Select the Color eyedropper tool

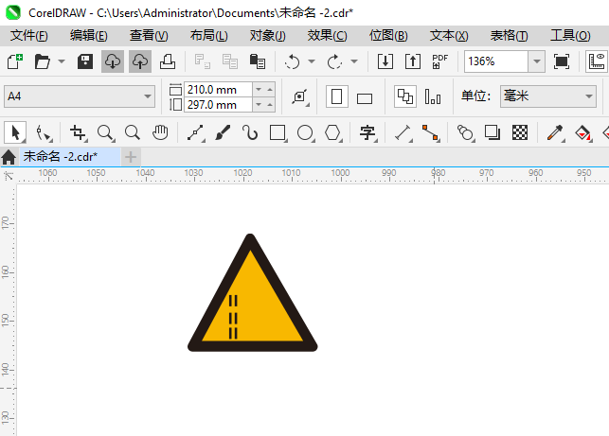click(555, 133)
